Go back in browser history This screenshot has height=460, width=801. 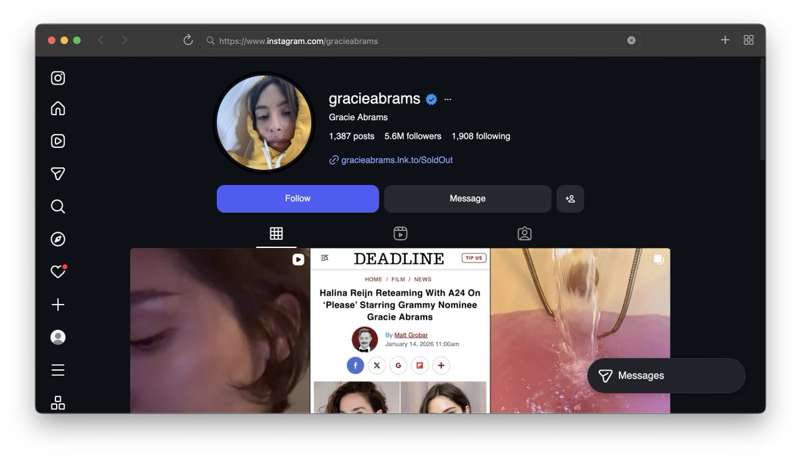(101, 40)
